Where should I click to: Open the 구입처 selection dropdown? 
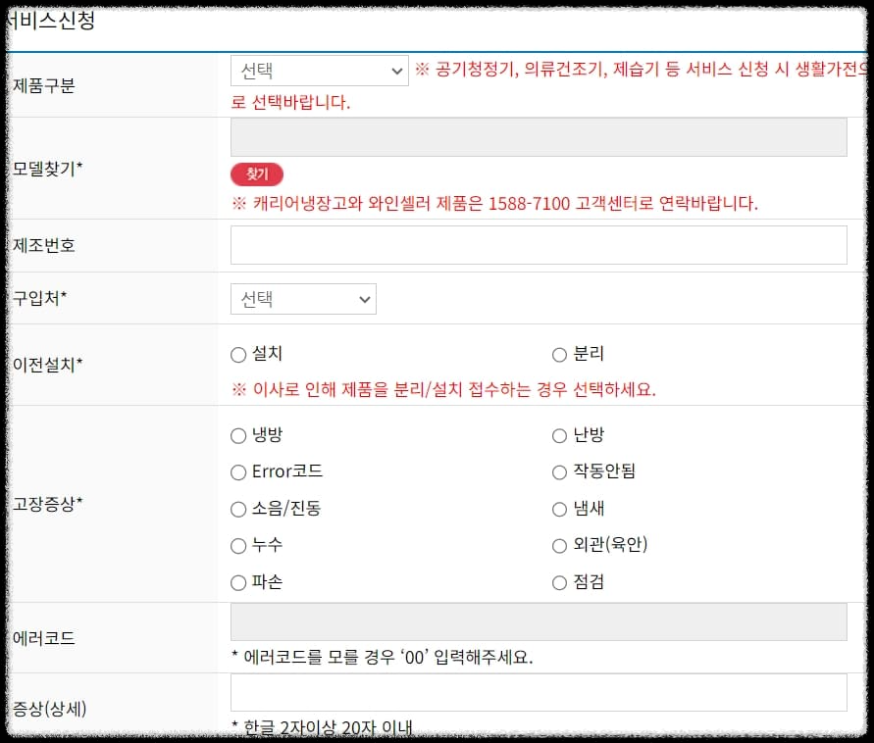[302, 299]
